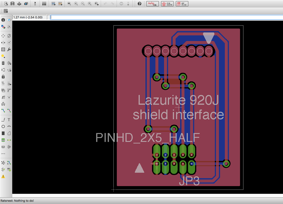
Task: Open the Errors warning triangle icon
Action: click(x=3, y=176)
